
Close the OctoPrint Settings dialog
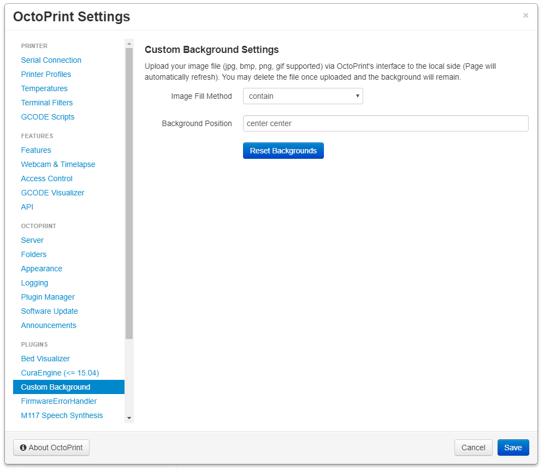coord(525,15)
